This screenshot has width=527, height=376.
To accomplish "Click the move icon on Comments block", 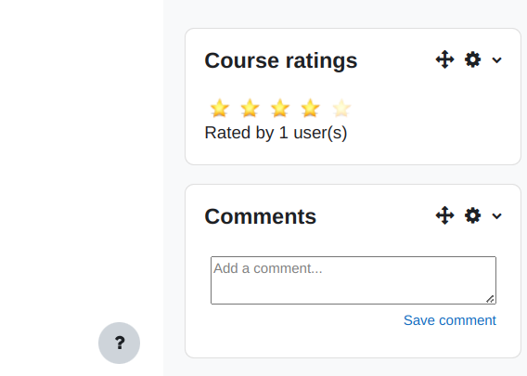I will coord(444,215).
